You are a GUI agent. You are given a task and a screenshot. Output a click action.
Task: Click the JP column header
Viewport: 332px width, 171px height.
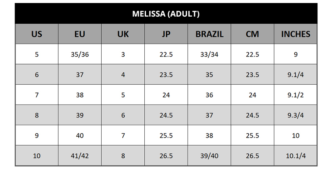pos(166,34)
